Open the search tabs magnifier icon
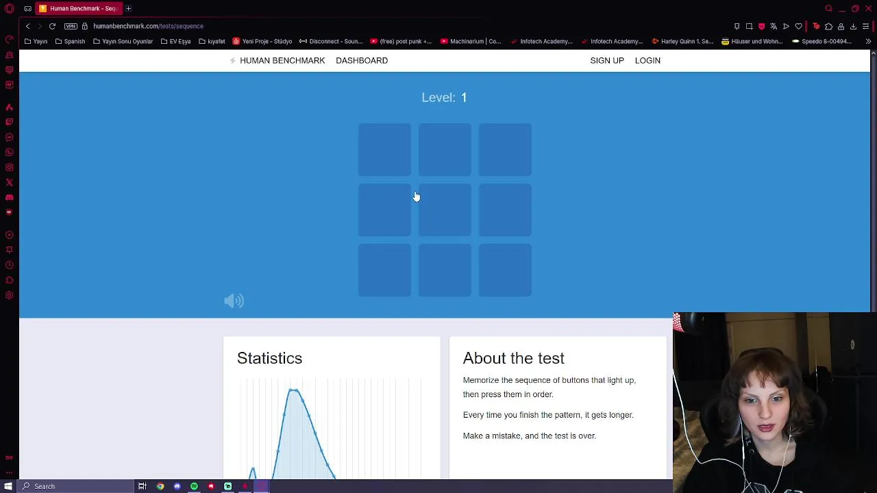The width and height of the screenshot is (877, 493). point(828,8)
